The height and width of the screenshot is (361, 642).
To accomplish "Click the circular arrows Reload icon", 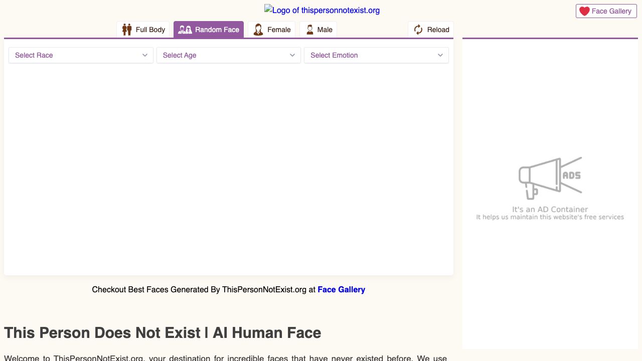I will (x=418, y=30).
